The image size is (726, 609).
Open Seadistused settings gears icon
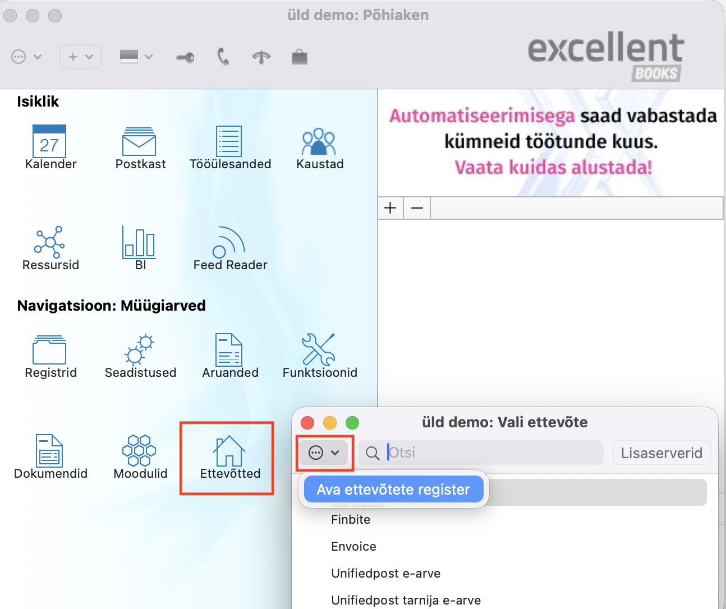coord(139,350)
